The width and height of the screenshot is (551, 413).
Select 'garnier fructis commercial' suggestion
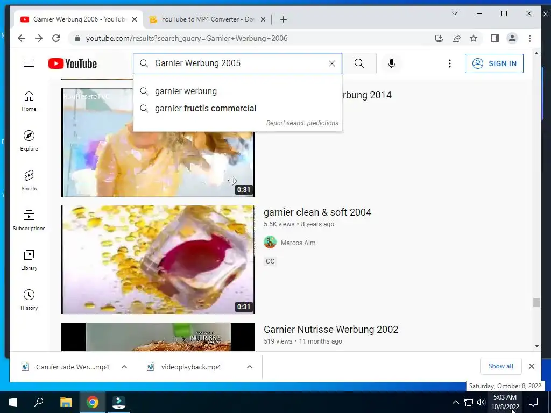tap(237, 109)
